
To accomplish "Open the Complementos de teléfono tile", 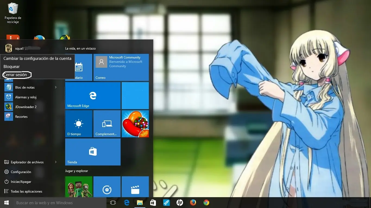I will tap(107, 124).
